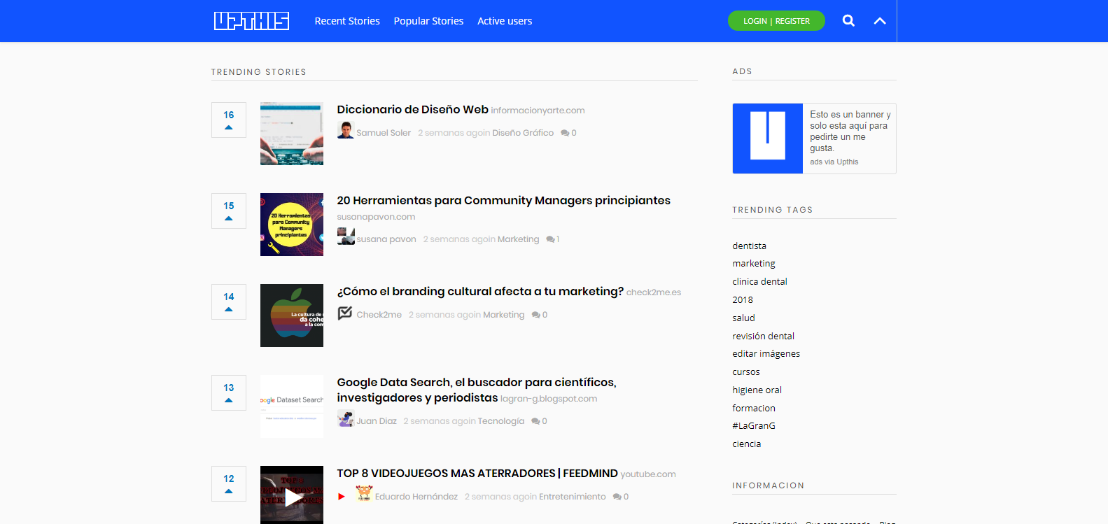The image size is (1108, 524).
Task: Open Recent Stories menu
Action: point(347,21)
